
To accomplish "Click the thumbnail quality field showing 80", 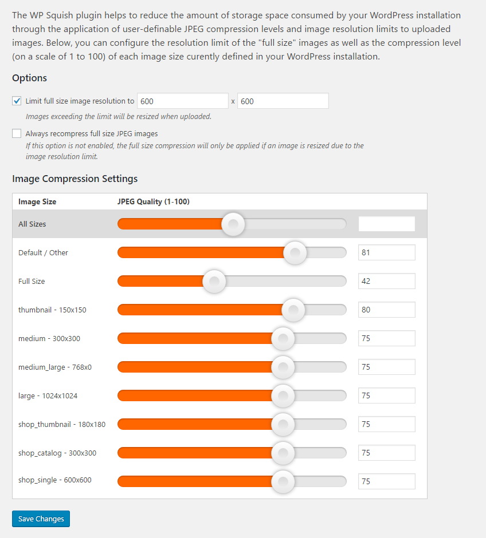I will tap(386, 310).
